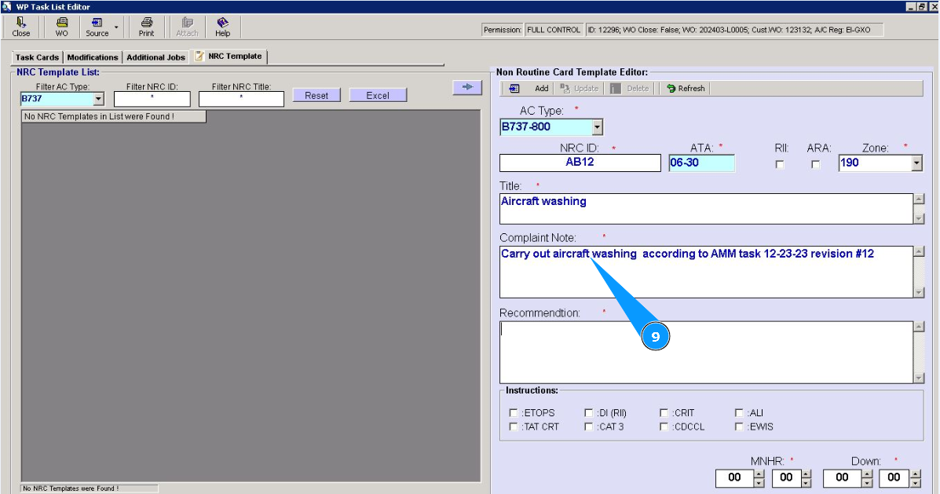Click the work order ID info text
This screenshot has height=494, width=940.
(733, 29)
